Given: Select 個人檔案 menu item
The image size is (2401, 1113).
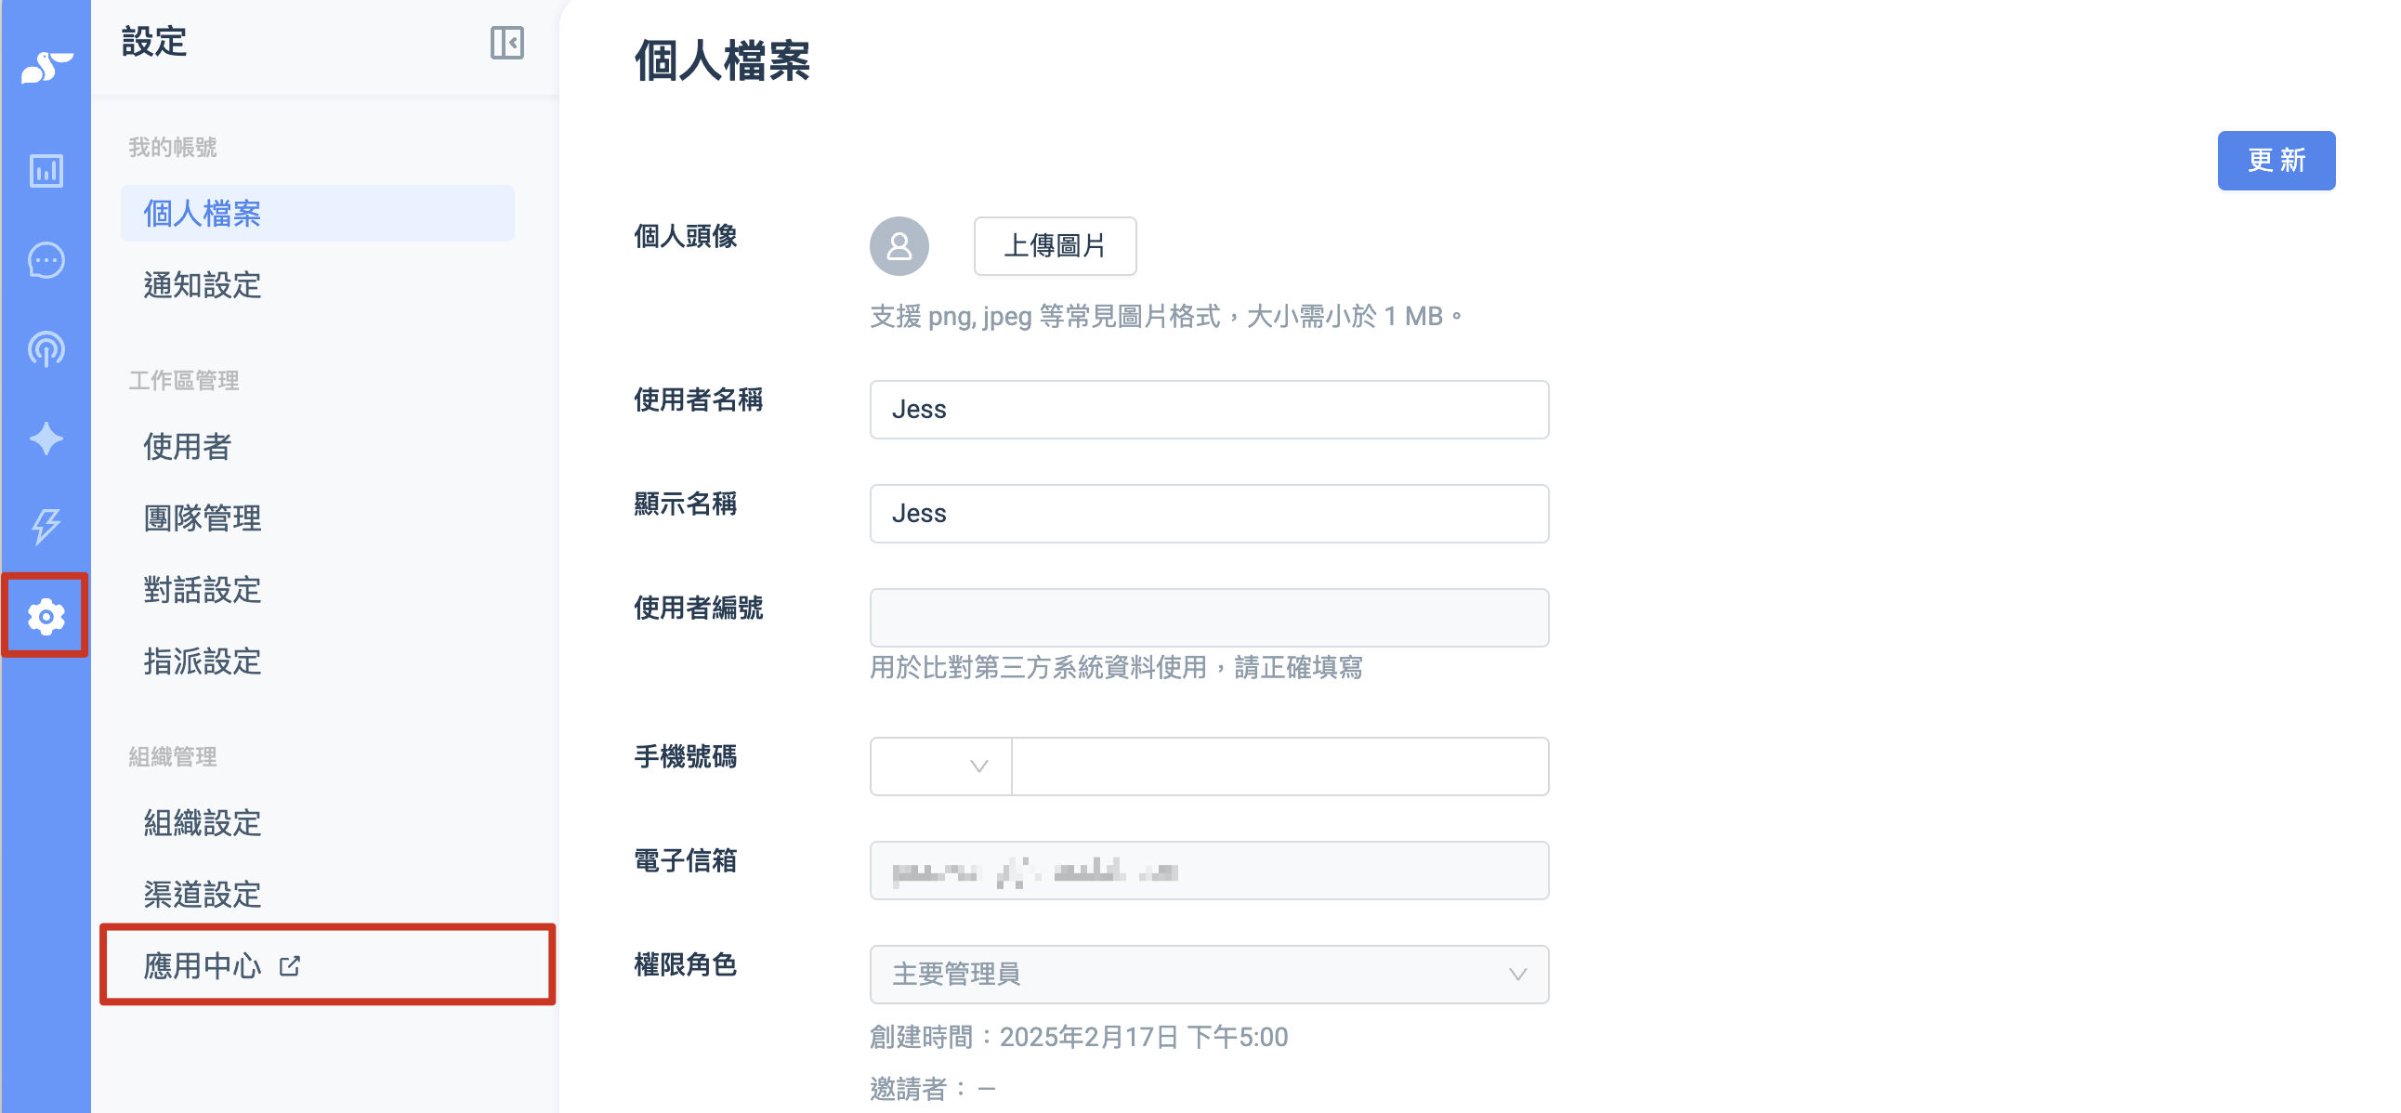Looking at the screenshot, I should (317, 214).
